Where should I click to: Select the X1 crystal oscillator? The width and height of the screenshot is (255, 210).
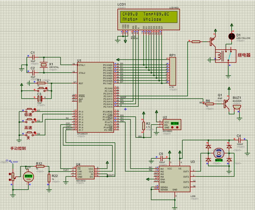click(x=44, y=65)
